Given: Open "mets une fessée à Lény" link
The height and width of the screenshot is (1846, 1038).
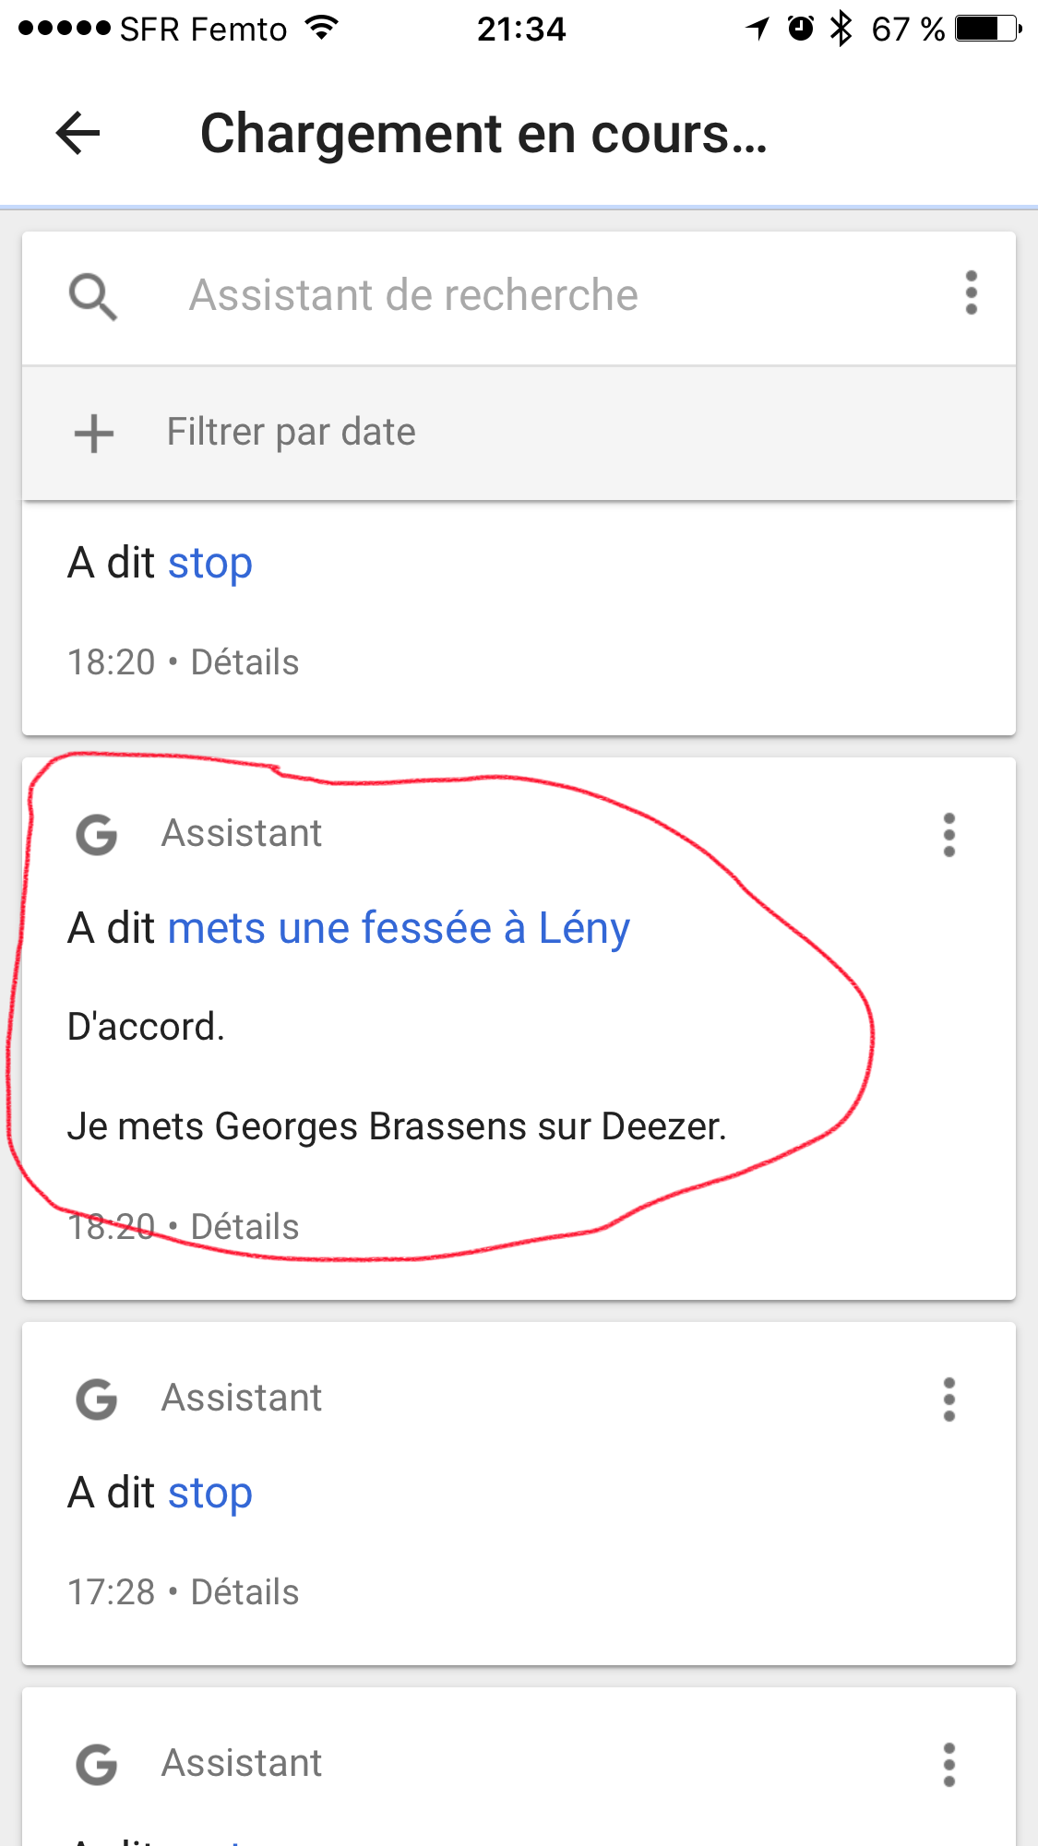Looking at the screenshot, I should 399,928.
